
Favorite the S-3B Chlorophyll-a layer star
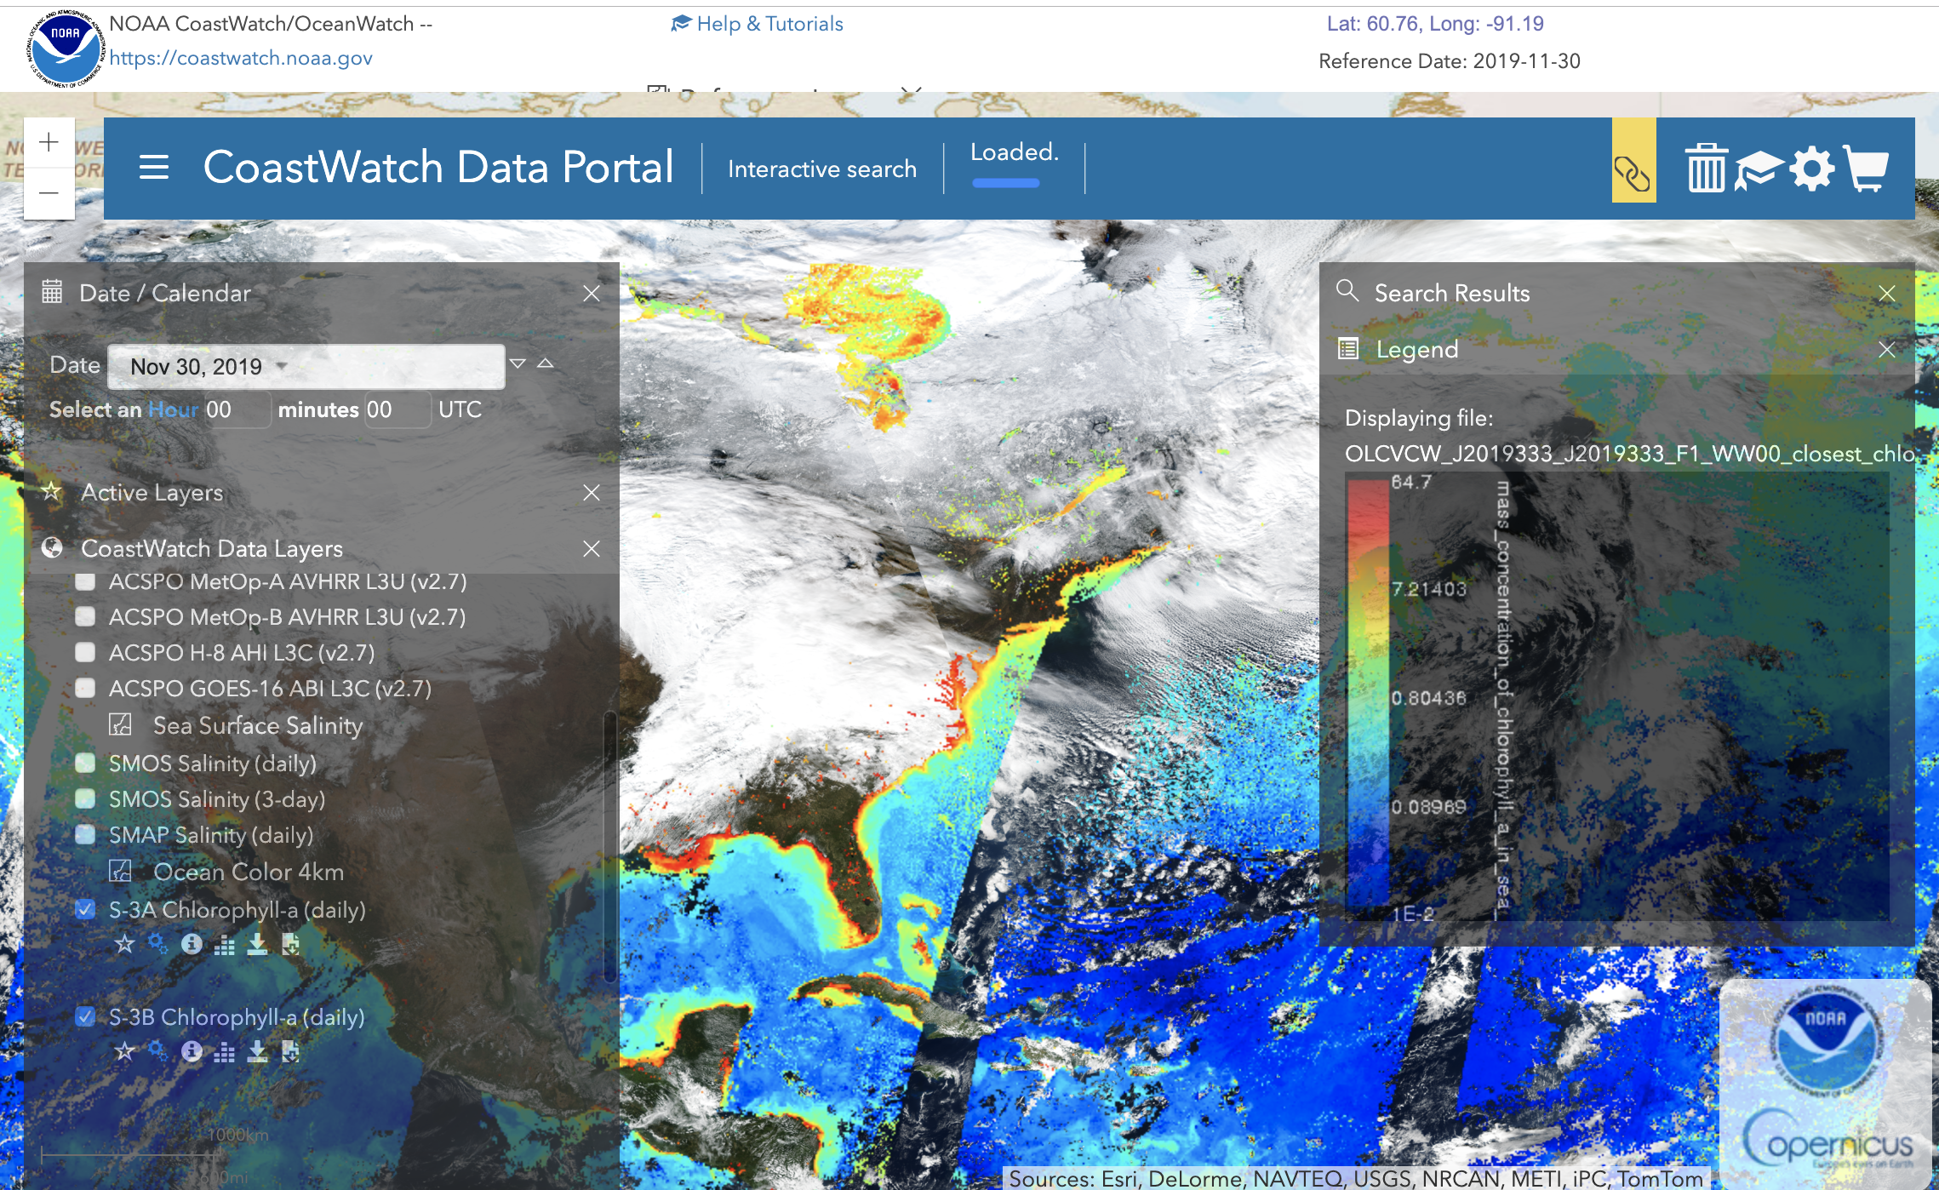(x=125, y=1052)
